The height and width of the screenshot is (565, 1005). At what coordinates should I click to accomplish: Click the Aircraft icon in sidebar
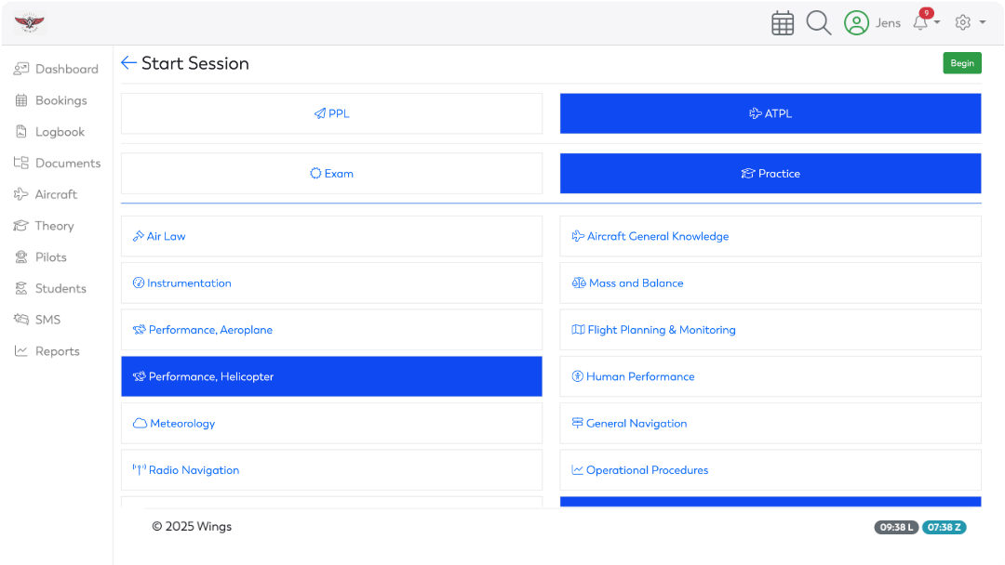[20, 194]
